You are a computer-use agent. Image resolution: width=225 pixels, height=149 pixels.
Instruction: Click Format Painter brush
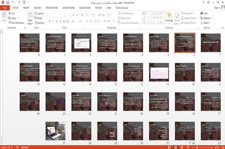click(16, 23)
